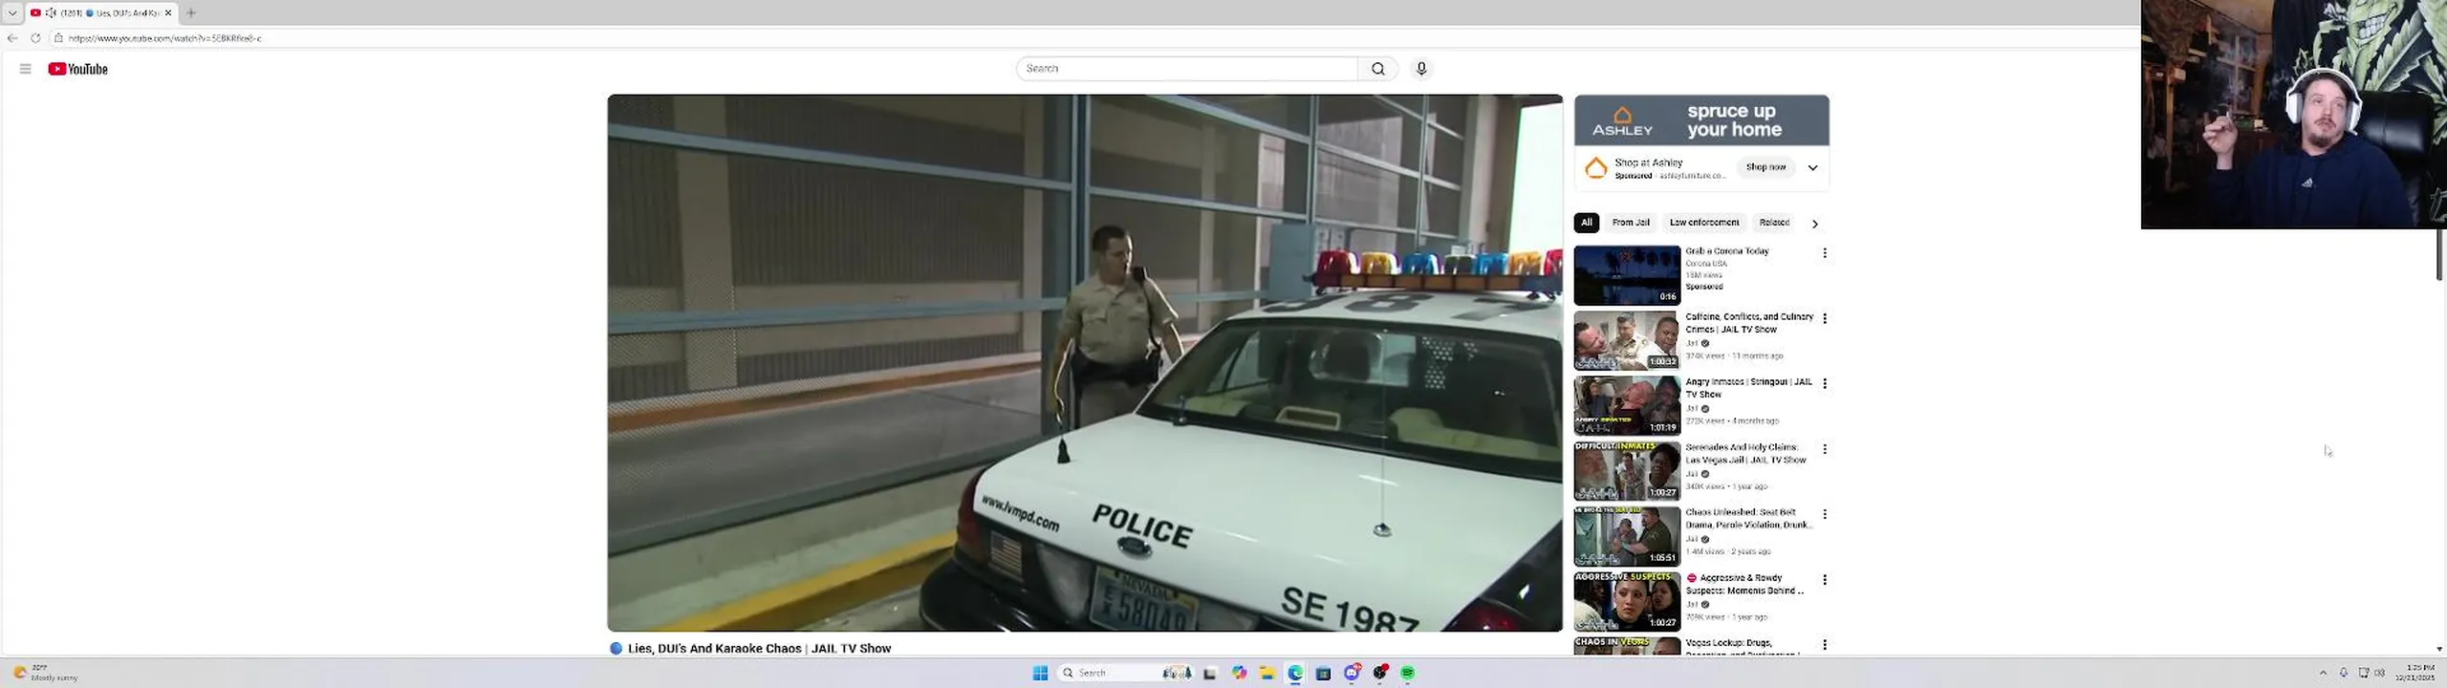This screenshot has height=688, width=2447.
Task: Select the Law enforcement filter chip
Action: click(x=1703, y=223)
